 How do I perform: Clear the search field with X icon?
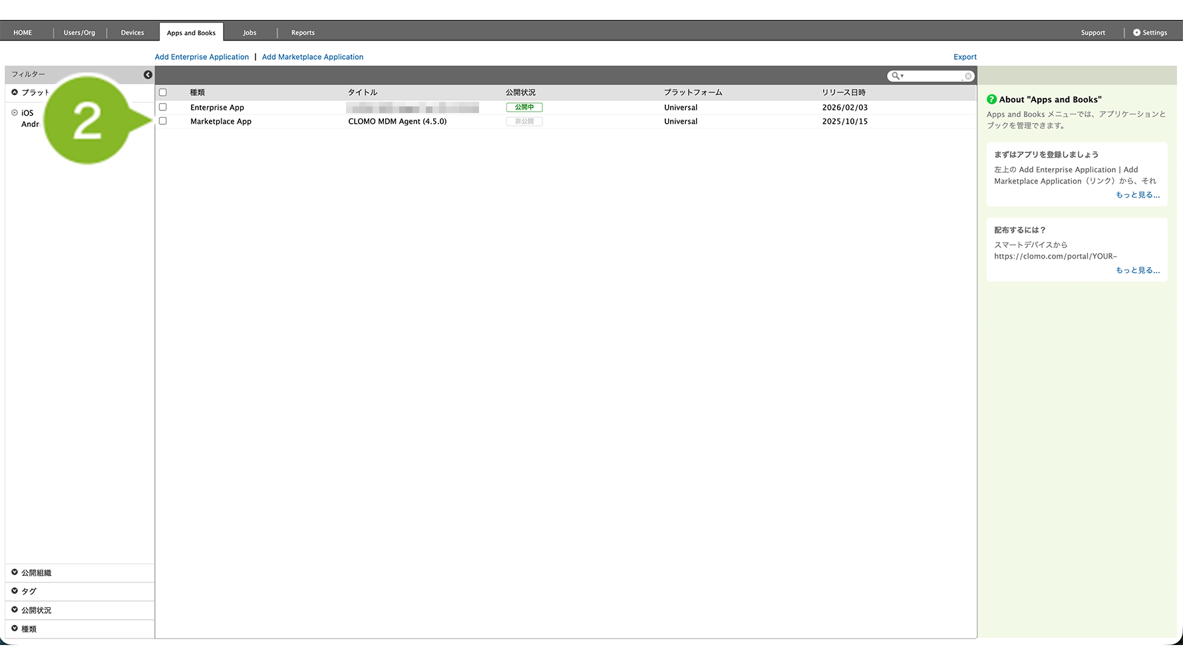pos(968,76)
